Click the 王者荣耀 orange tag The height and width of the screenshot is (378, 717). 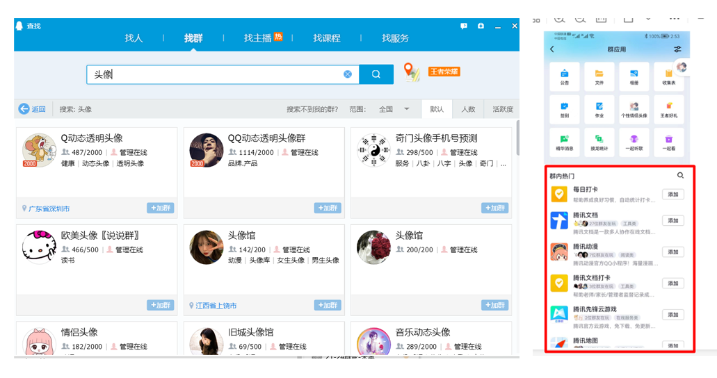pos(444,72)
